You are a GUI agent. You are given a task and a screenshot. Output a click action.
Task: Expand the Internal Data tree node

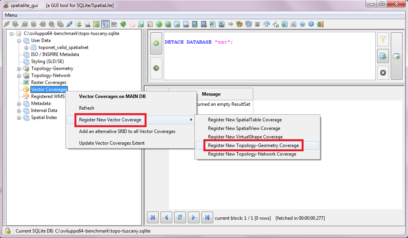click(19, 111)
